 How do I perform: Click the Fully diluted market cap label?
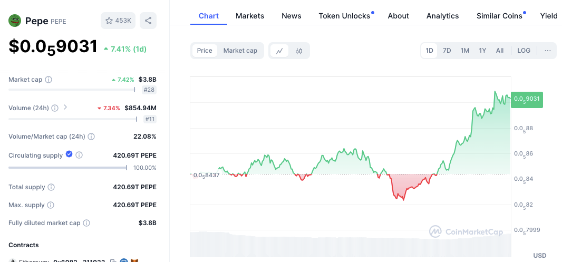[x=44, y=223]
